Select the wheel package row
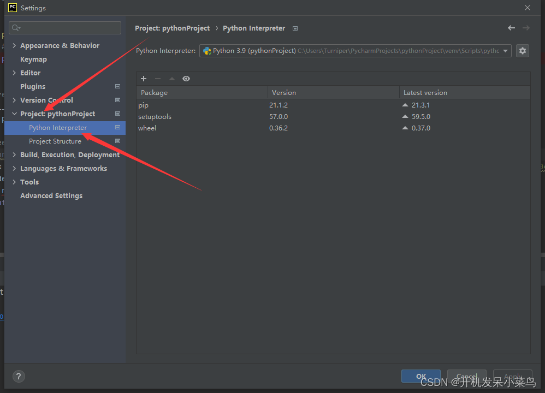Viewport: 545px width, 393px height. coord(333,128)
